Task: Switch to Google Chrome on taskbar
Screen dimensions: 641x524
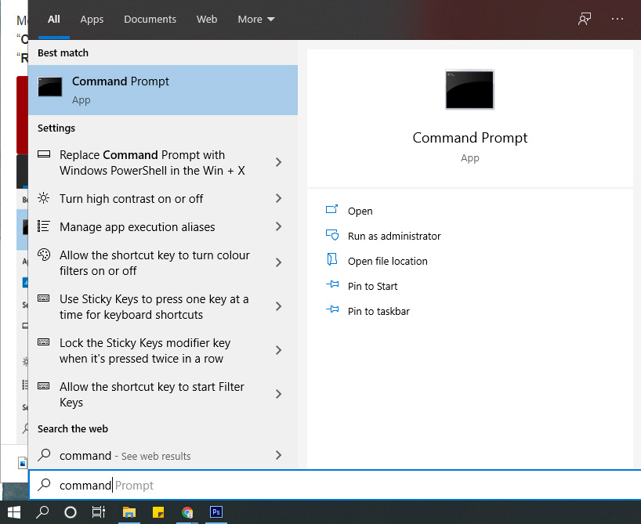Action: coord(187,512)
